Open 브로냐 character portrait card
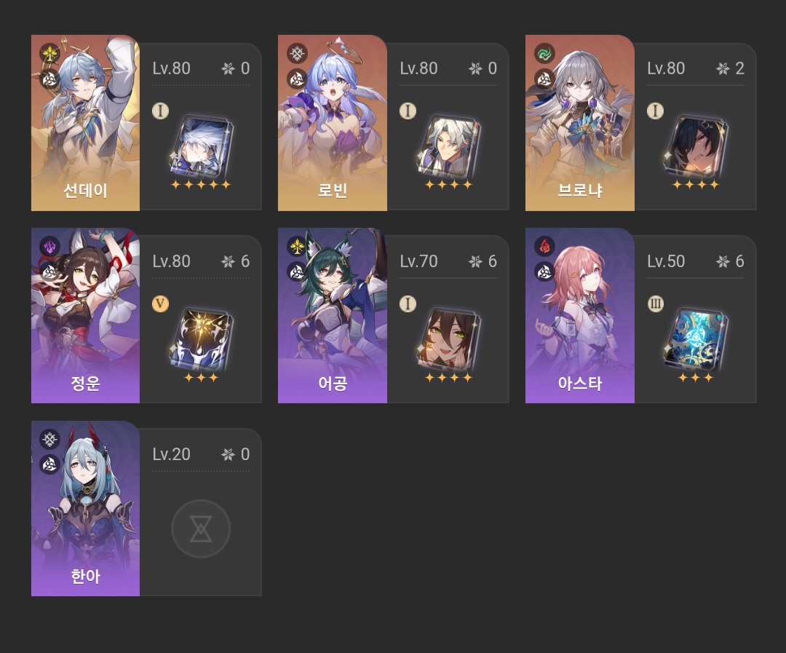786x653 pixels. (579, 123)
